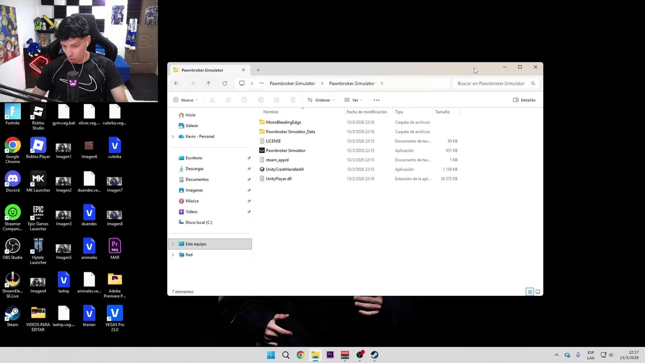Show hidden system tray icons

click(556, 355)
